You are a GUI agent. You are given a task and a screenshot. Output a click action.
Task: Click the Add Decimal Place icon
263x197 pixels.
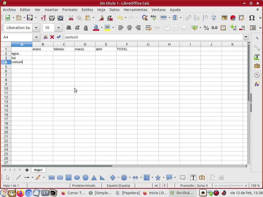233,28
